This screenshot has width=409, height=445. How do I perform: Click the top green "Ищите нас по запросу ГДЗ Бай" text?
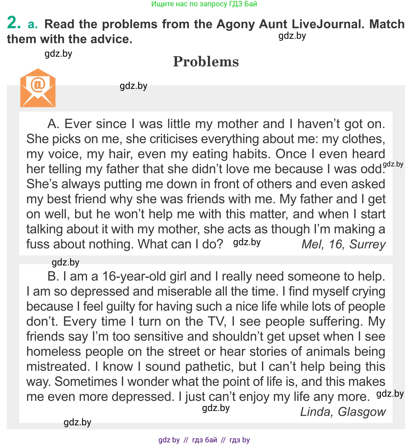point(204,4)
